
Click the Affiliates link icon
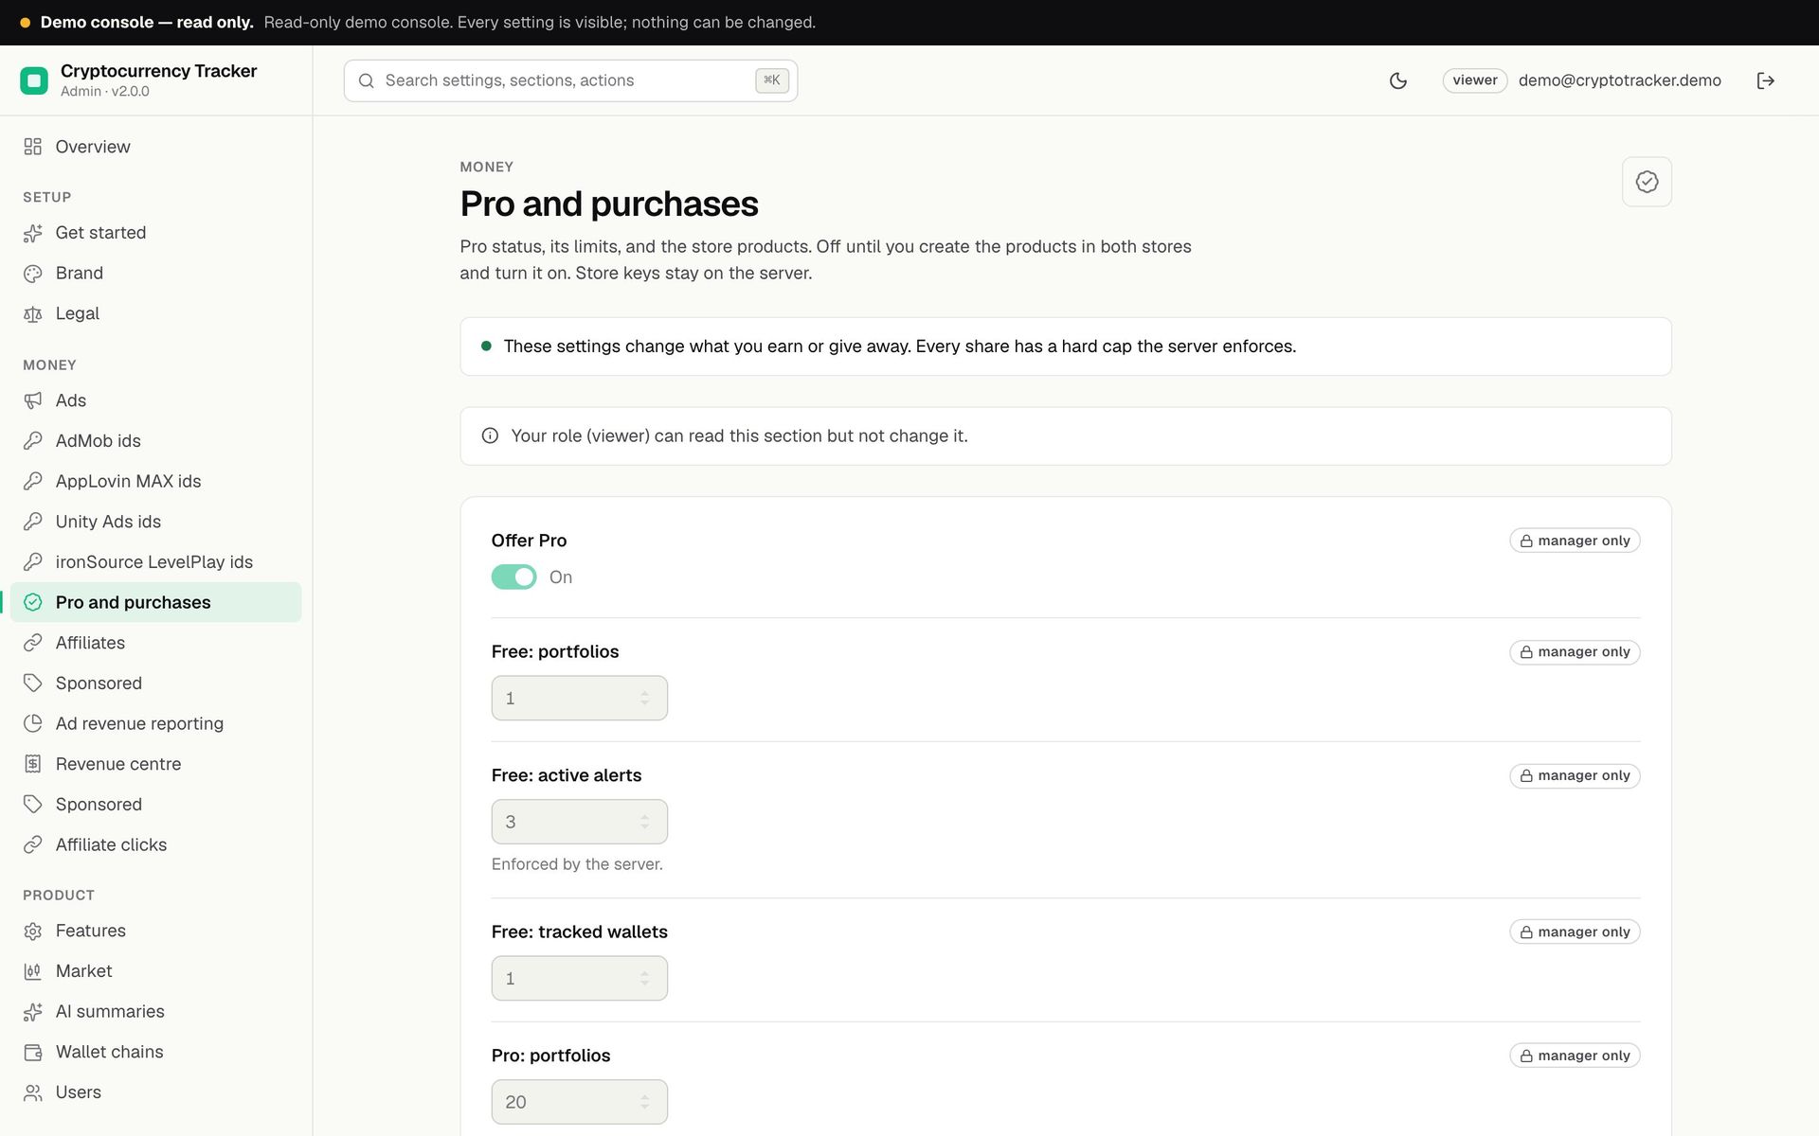coord(33,643)
